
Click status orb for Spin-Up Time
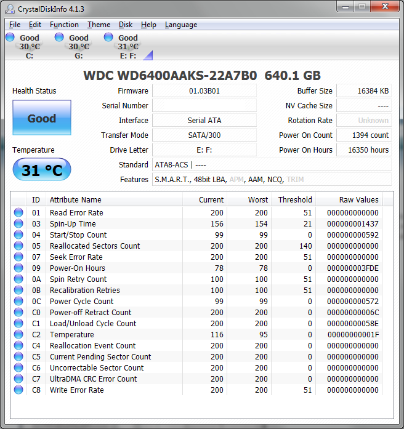pos(18,223)
